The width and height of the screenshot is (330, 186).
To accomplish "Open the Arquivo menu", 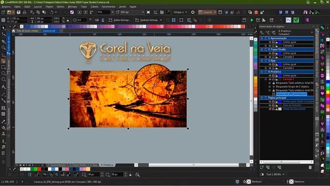I will point(6,7).
